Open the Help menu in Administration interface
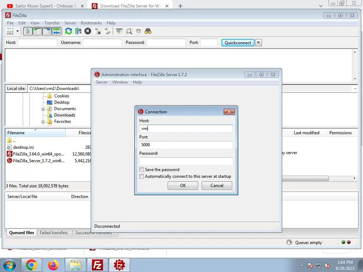 point(137,82)
